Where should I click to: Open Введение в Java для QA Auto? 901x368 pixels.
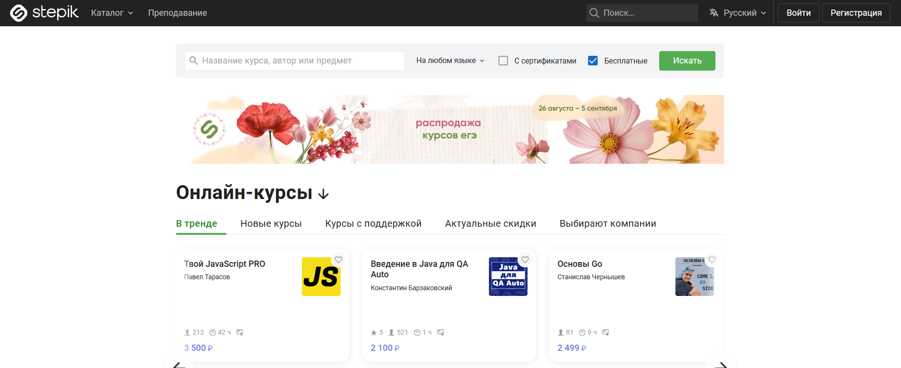pos(419,269)
